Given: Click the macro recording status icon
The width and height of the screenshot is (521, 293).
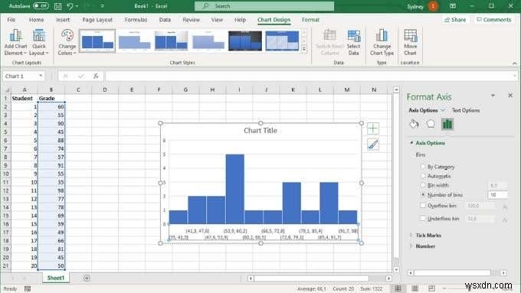Looking at the screenshot, I should [x=28, y=288].
